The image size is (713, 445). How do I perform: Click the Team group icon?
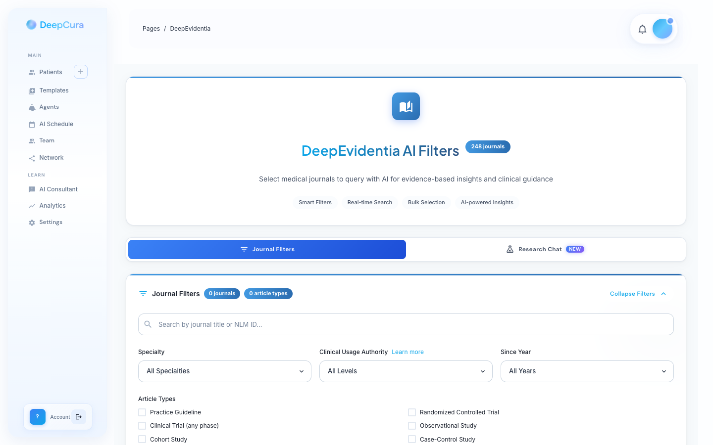32,141
